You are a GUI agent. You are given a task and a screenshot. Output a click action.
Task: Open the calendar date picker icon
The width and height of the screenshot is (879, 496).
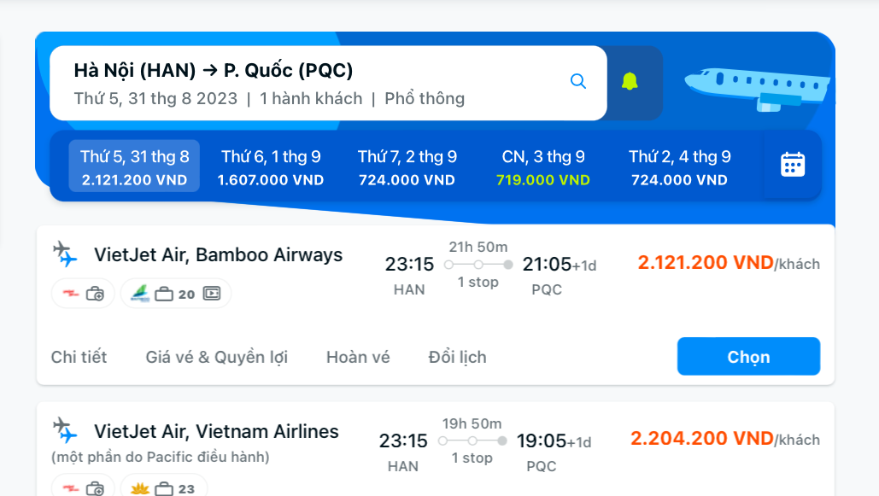791,166
